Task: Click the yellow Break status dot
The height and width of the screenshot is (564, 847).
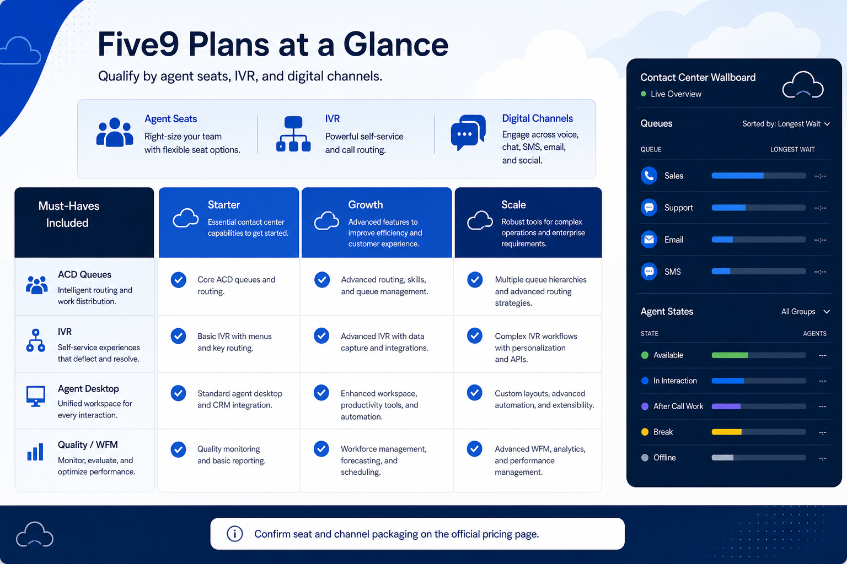Action: (645, 432)
